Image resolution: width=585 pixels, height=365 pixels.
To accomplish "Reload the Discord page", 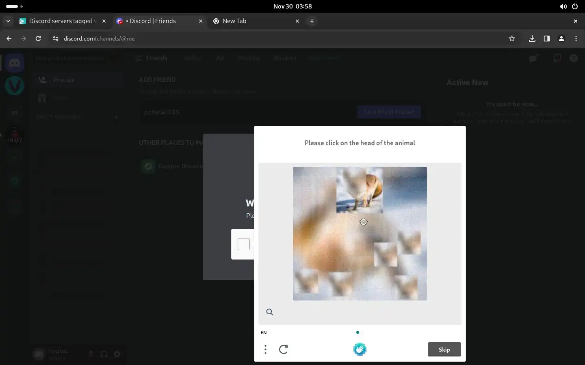I will [38, 39].
